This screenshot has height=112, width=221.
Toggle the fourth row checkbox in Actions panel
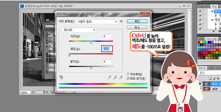[x=200, y=24]
